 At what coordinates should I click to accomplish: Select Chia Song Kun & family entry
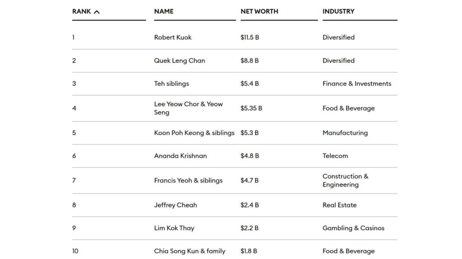(190, 251)
